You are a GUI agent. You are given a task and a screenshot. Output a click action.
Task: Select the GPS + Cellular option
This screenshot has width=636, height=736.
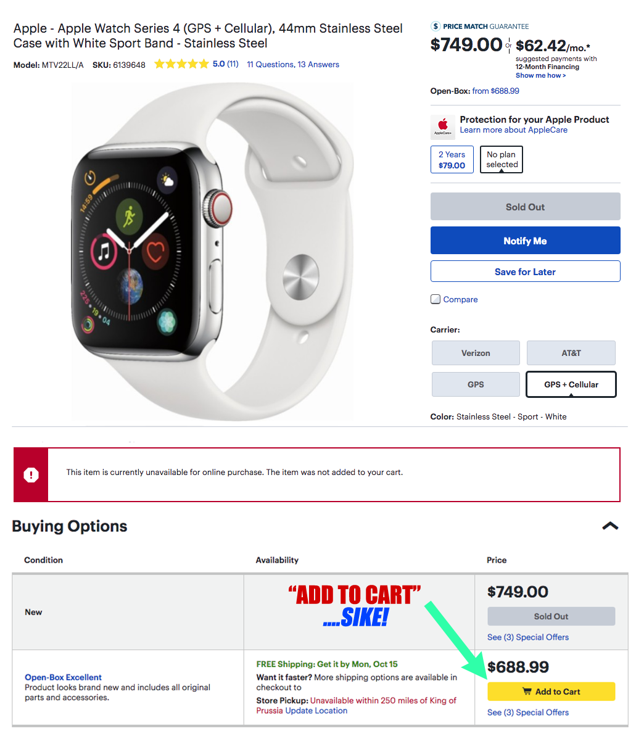pos(571,384)
